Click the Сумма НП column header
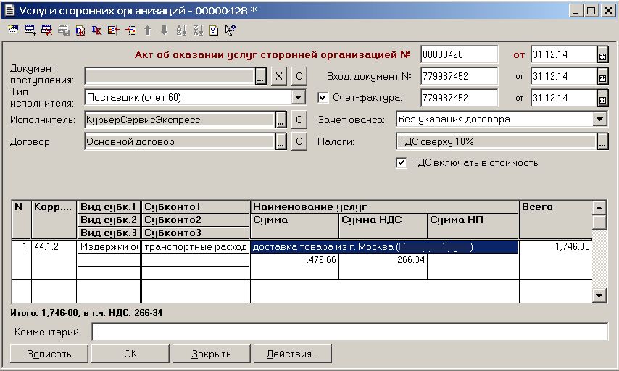 473,226
